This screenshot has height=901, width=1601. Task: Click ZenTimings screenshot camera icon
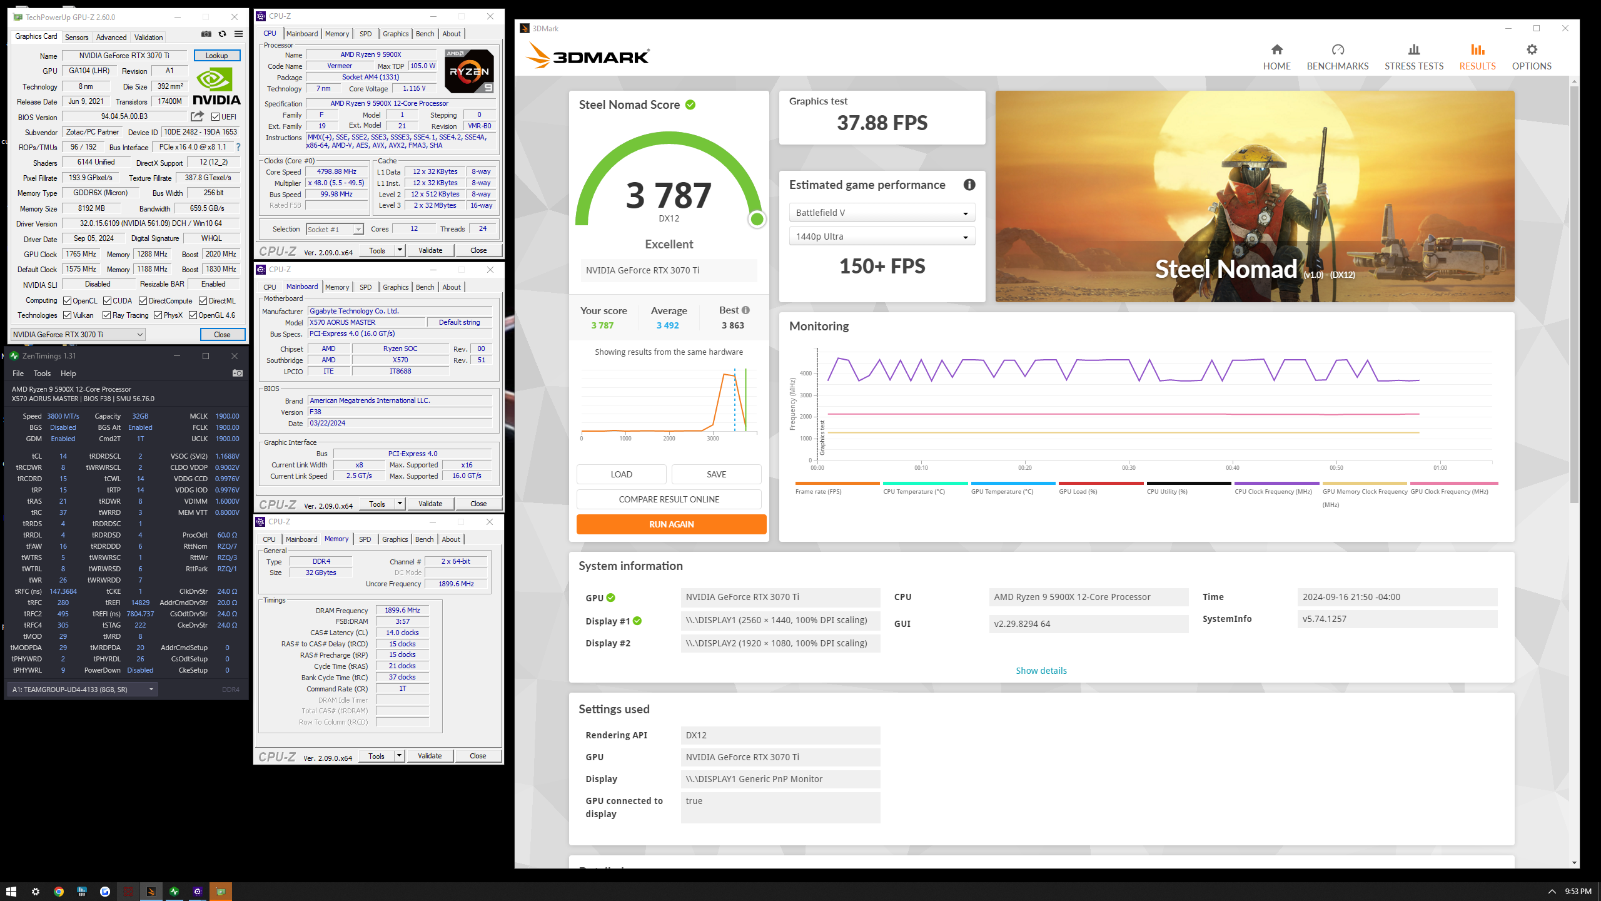238,373
